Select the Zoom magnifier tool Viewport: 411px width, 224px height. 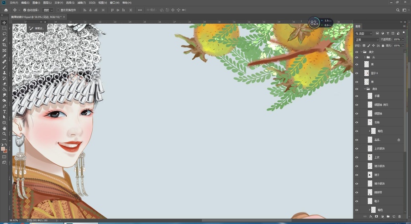[4, 134]
